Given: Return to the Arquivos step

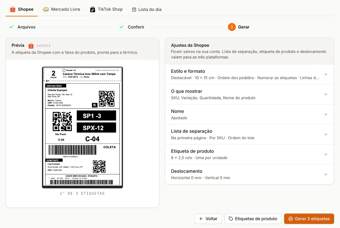Looking at the screenshot, I should click(22, 27).
